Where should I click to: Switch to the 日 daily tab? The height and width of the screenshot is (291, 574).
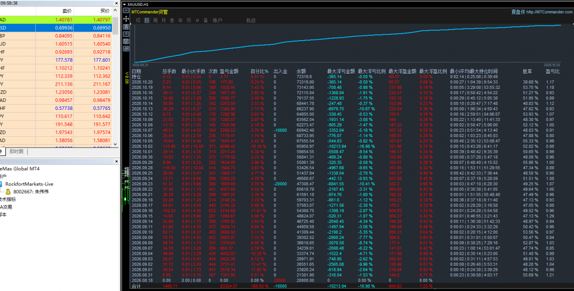147,21
